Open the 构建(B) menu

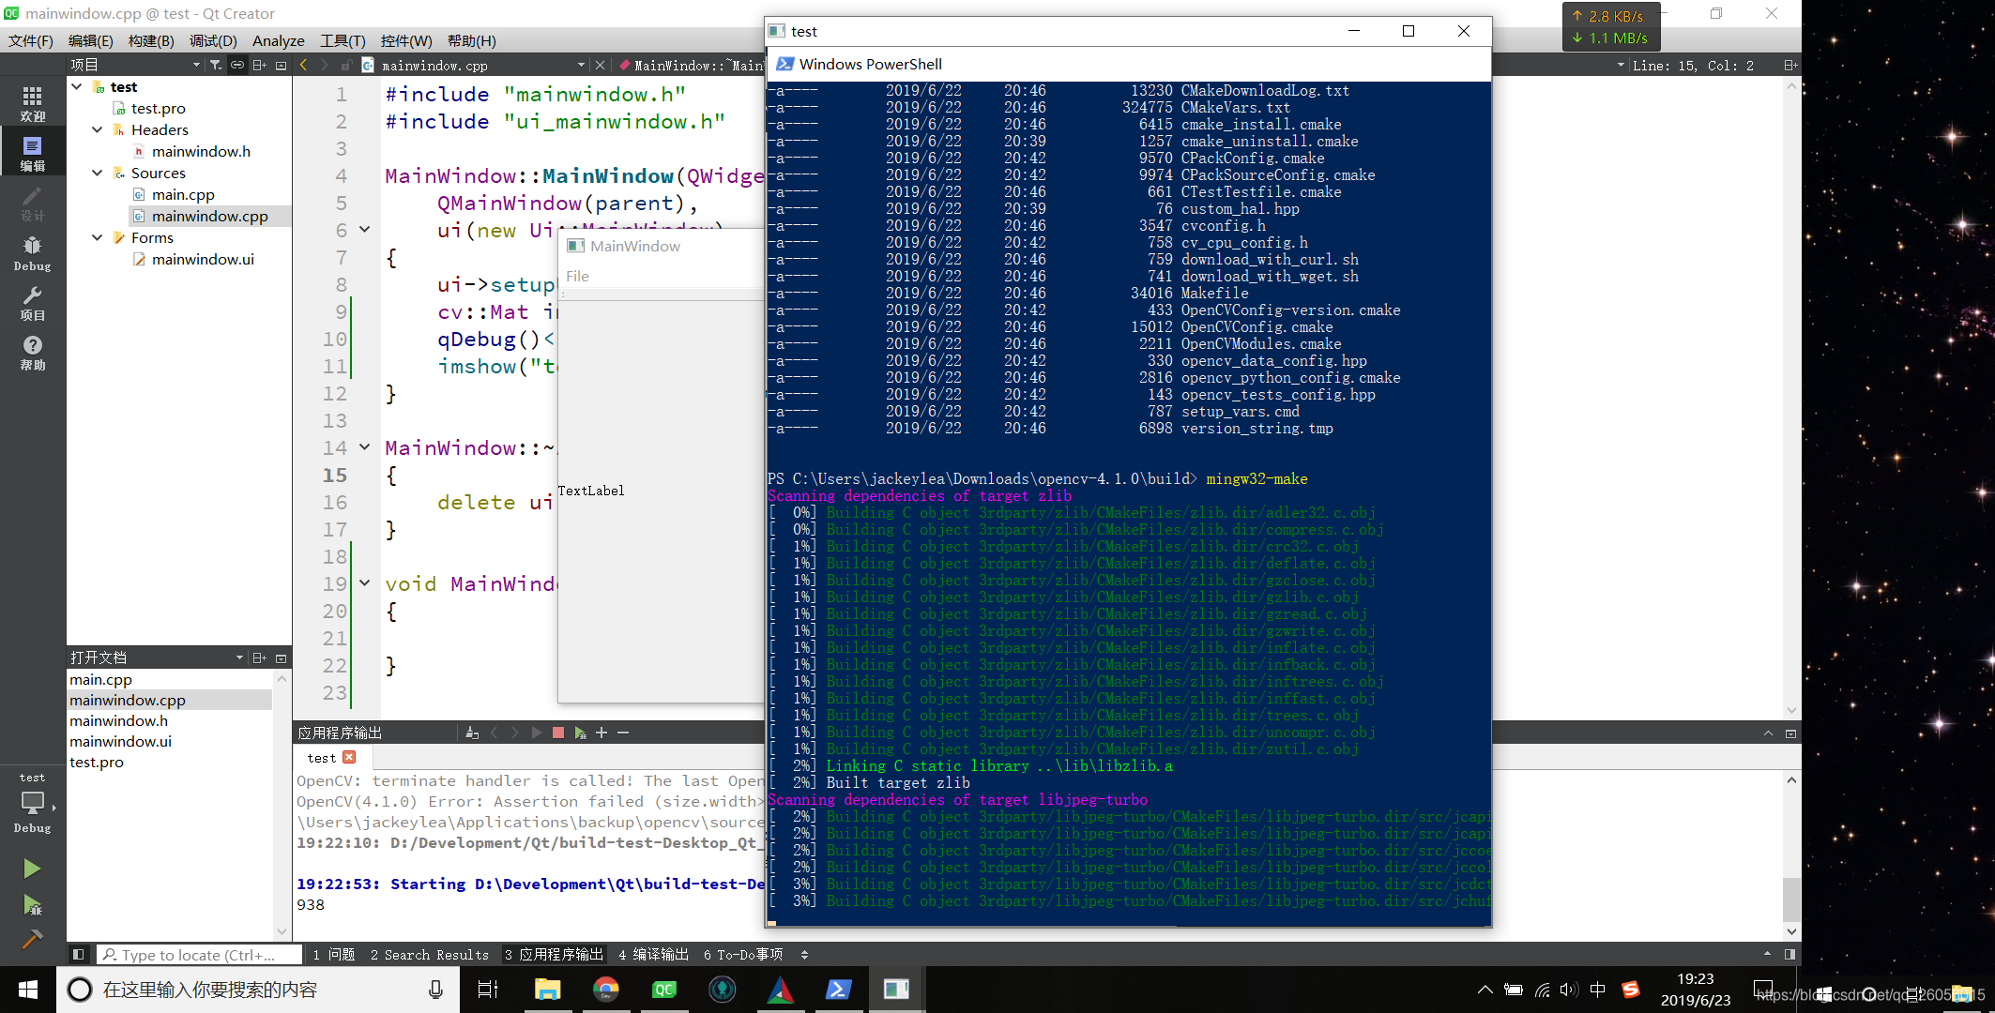click(x=151, y=40)
